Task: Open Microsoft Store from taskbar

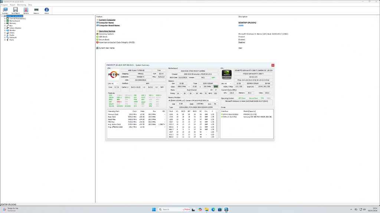Action: tap(220, 209)
